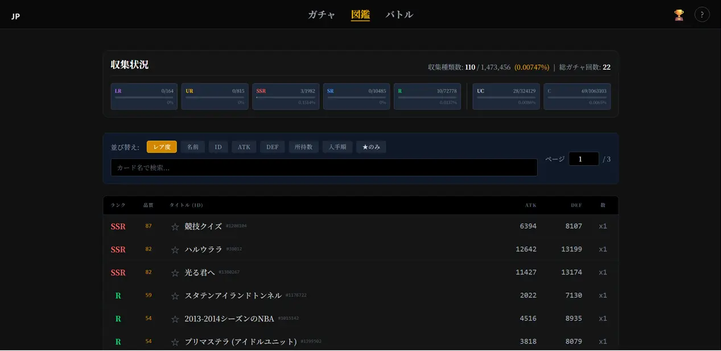
Task: Toggle star on 光る君へ card
Action: coord(175,273)
